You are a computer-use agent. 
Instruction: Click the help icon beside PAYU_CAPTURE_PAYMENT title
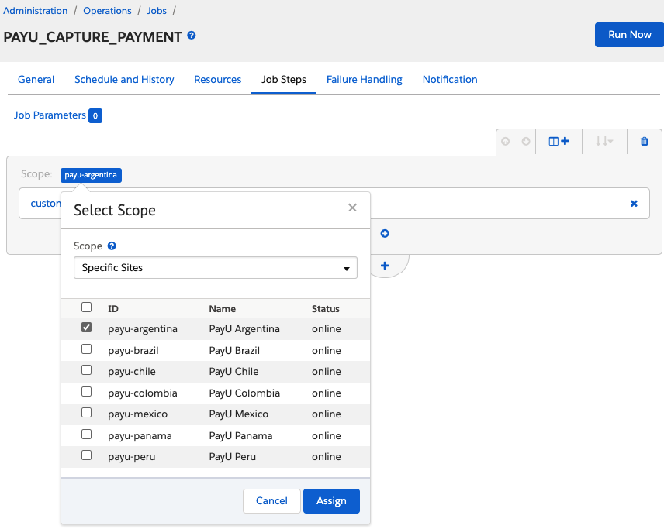tap(192, 36)
